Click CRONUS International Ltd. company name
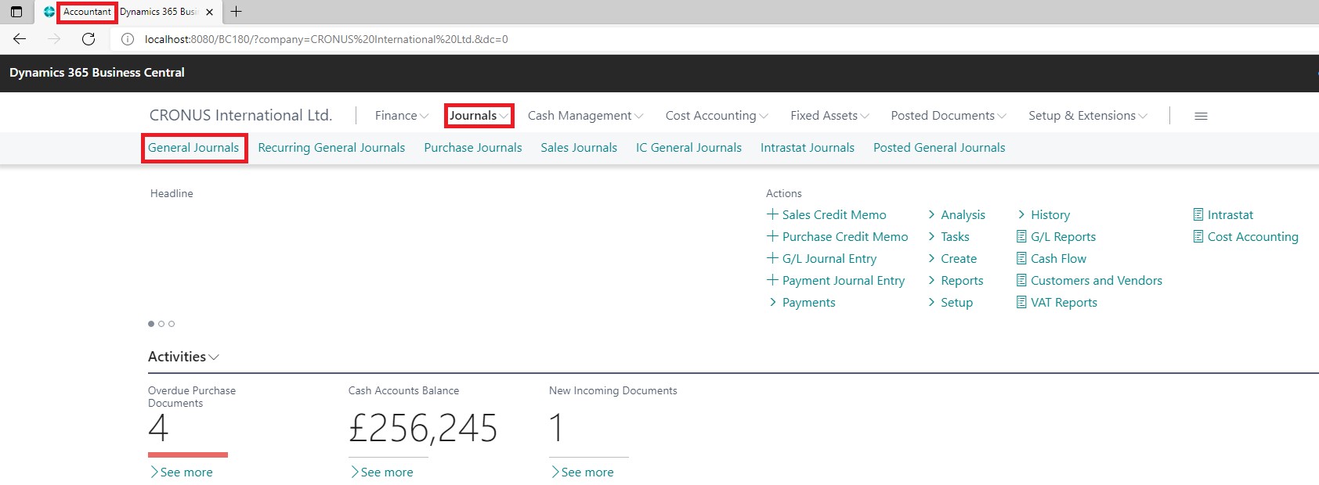The width and height of the screenshot is (1319, 485). coord(240,115)
